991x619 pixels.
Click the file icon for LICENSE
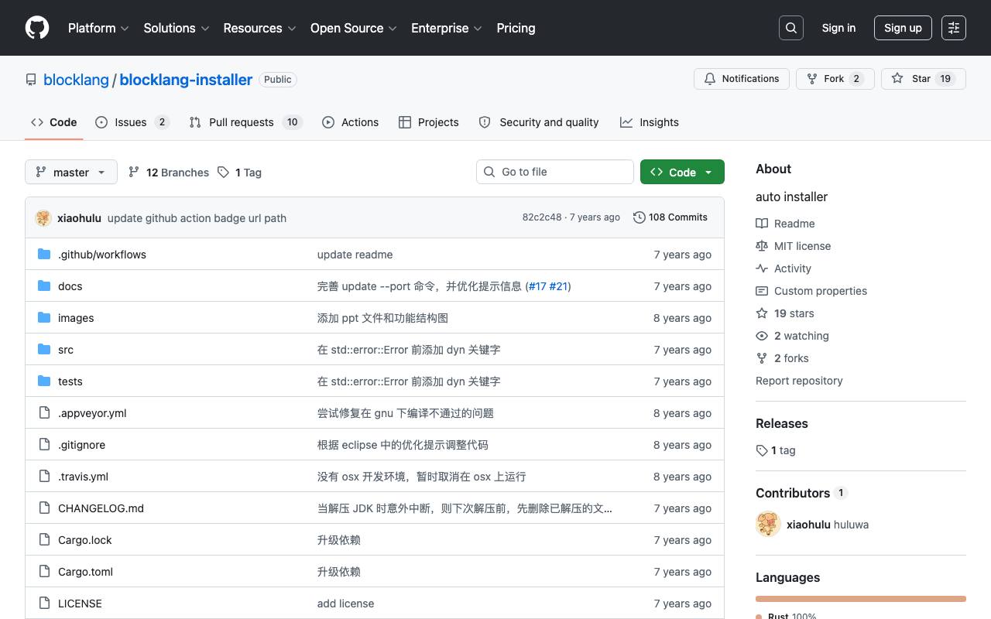44,603
